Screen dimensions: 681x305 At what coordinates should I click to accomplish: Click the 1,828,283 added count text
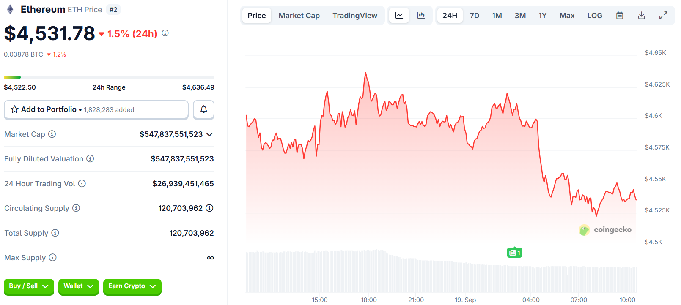coord(109,110)
